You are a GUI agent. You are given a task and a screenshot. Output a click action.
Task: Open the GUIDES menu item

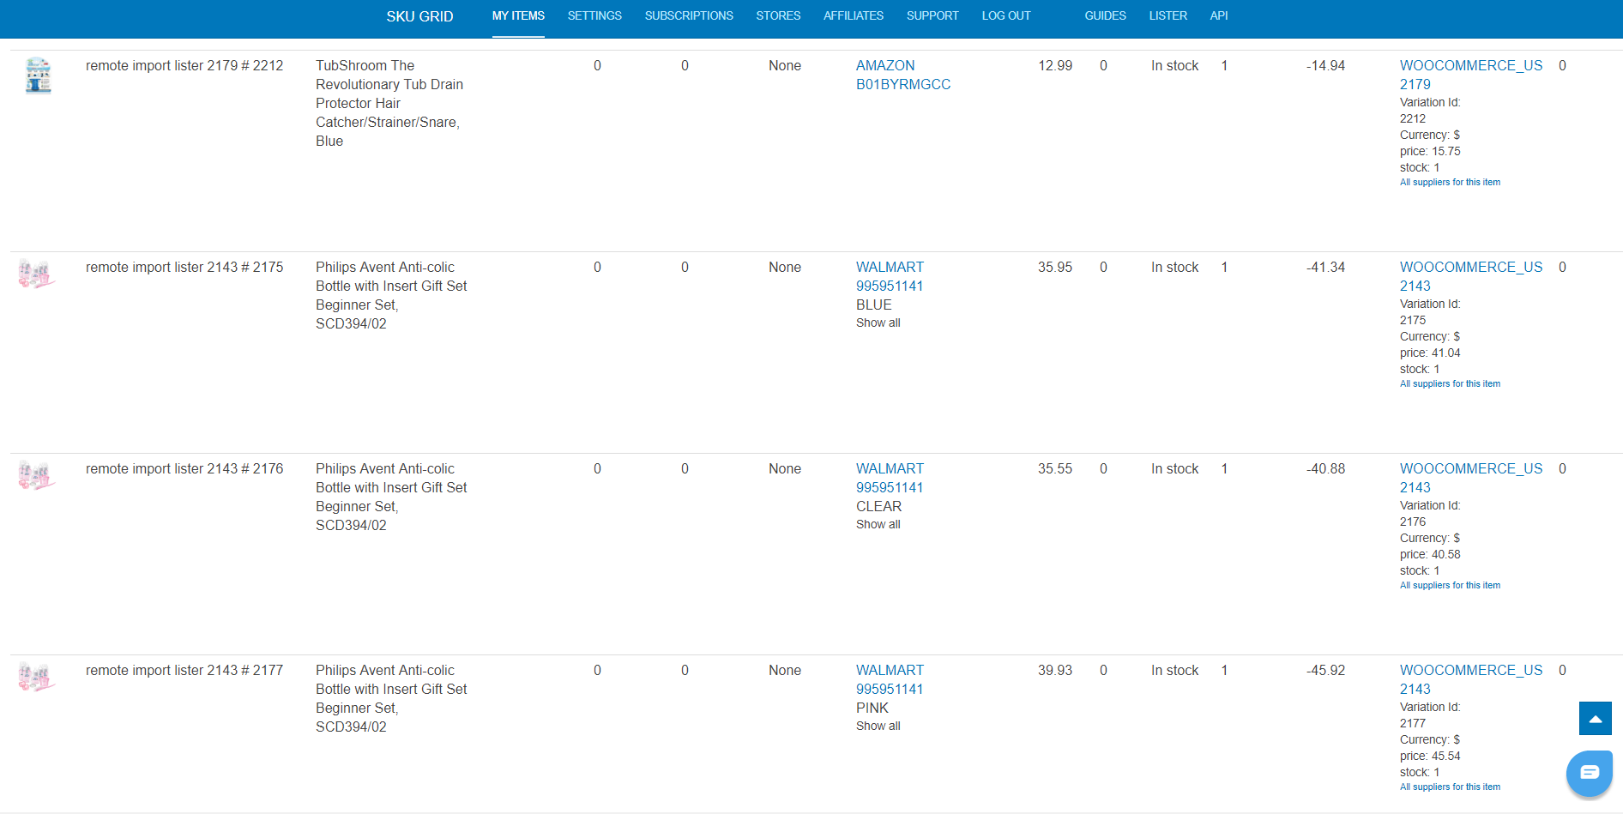(x=1105, y=15)
